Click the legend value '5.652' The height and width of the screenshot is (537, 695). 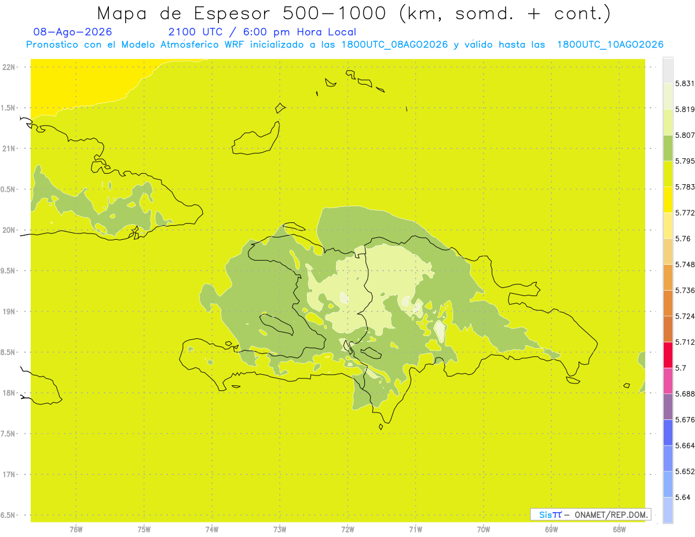click(685, 472)
